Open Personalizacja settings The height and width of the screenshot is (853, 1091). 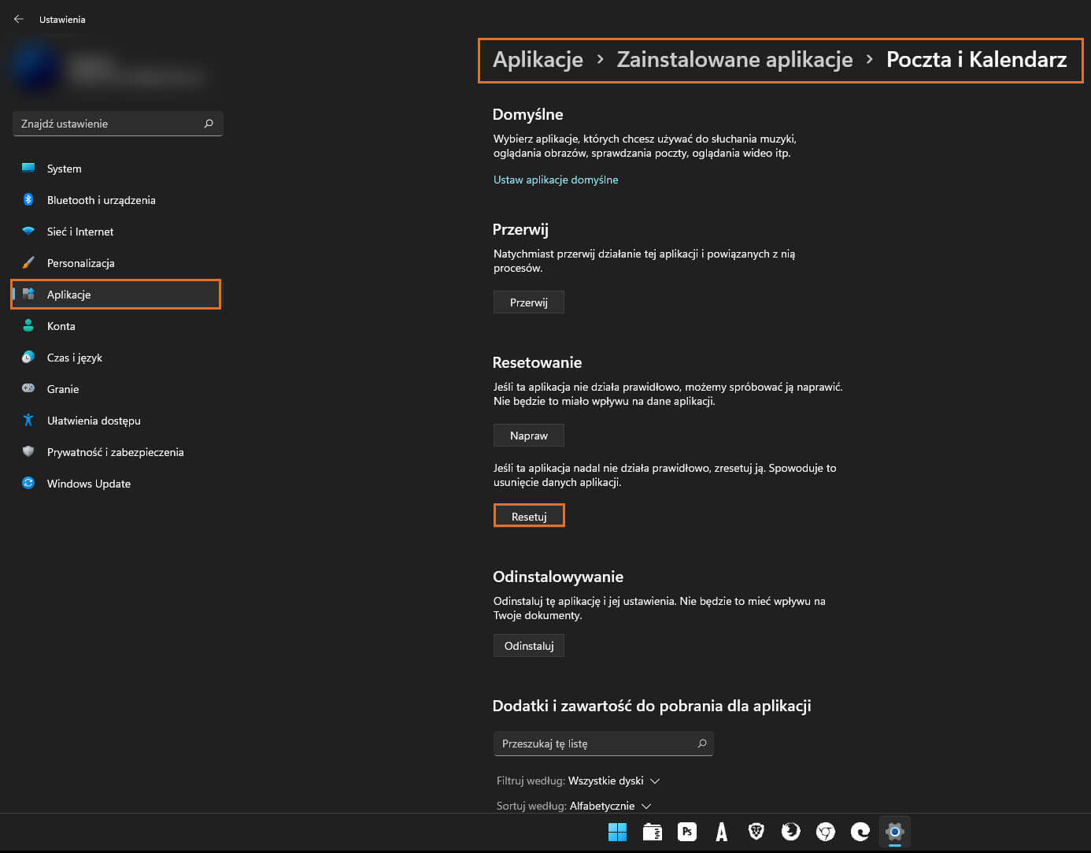pos(117,263)
